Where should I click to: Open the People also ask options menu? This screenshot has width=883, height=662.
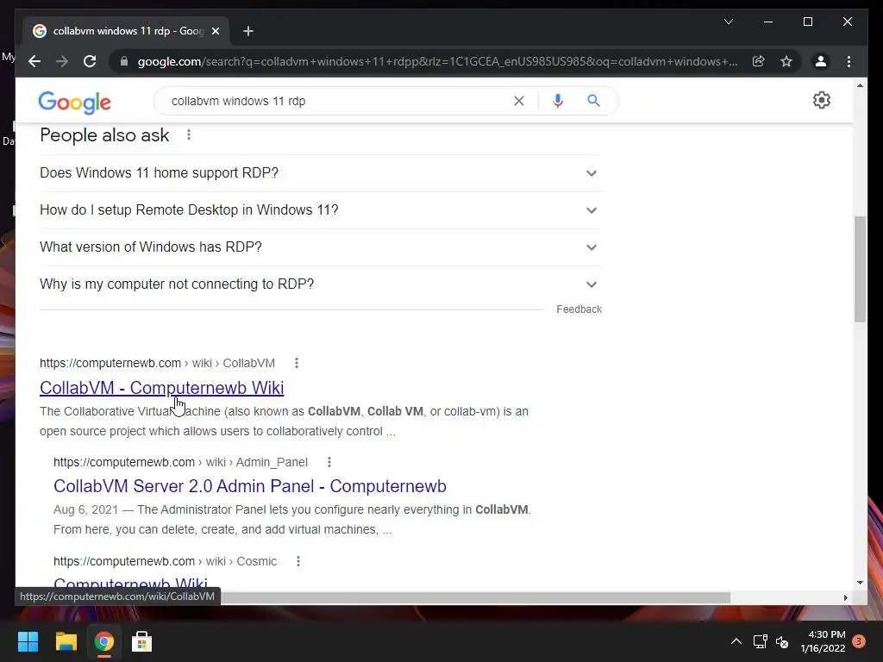(x=189, y=135)
